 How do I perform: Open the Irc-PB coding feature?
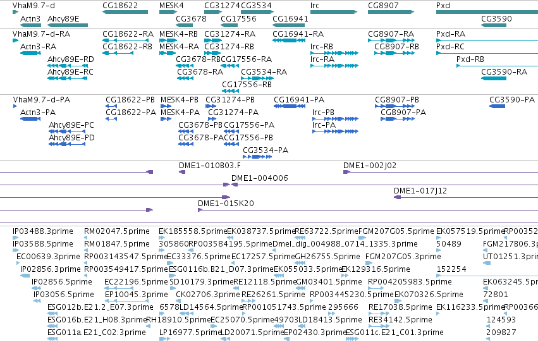click(x=335, y=119)
